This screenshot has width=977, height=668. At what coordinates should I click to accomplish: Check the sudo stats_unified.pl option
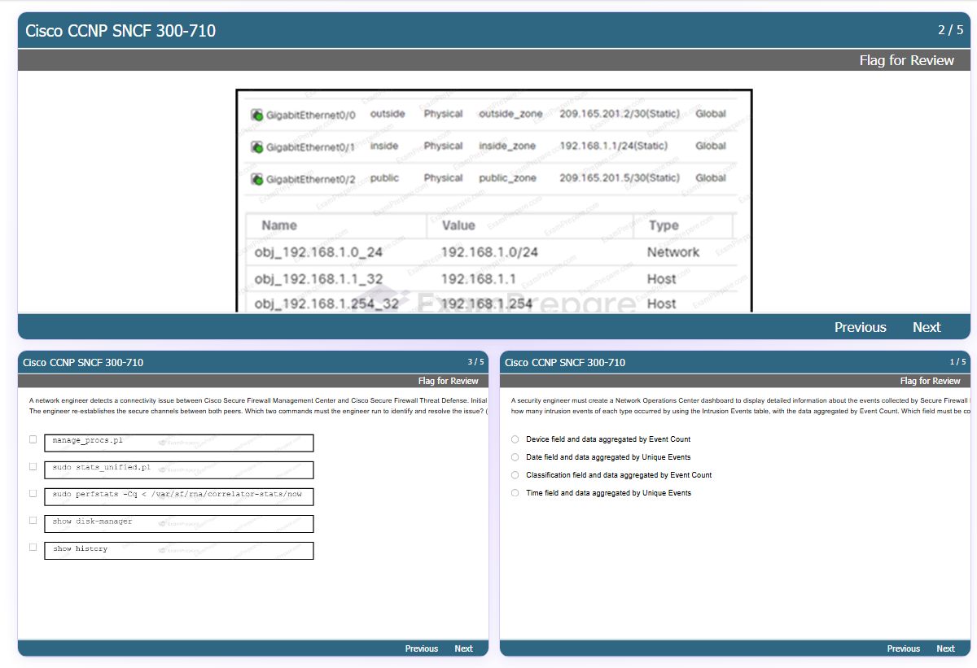pos(33,466)
